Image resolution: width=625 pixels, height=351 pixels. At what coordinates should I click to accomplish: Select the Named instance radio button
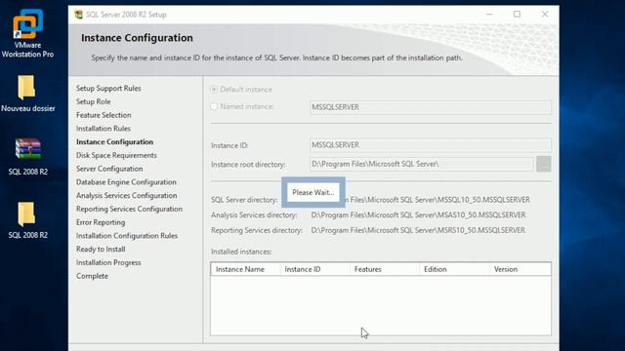point(214,106)
